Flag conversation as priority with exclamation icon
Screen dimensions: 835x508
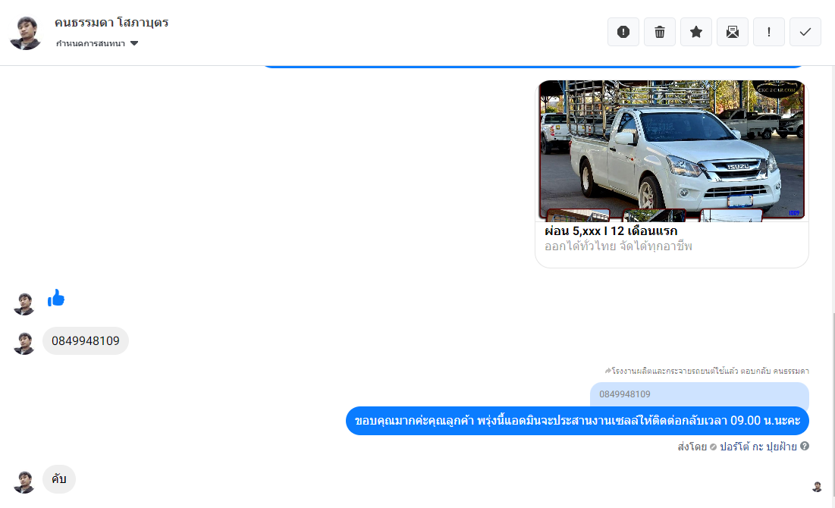pyautogui.click(x=769, y=32)
